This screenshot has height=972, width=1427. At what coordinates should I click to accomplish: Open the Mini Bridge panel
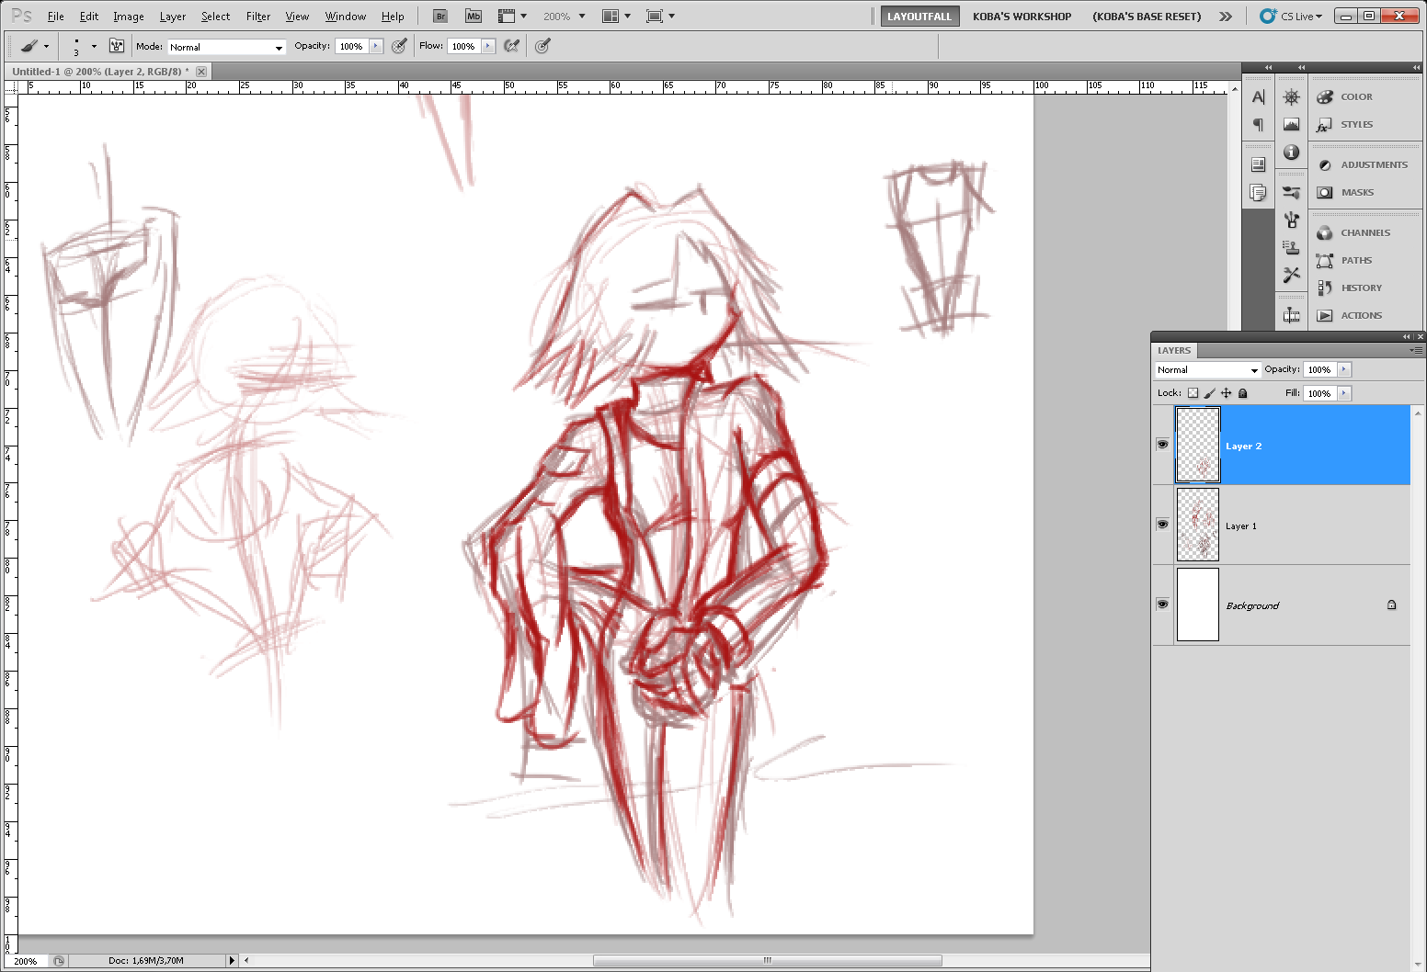coord(474,17)
